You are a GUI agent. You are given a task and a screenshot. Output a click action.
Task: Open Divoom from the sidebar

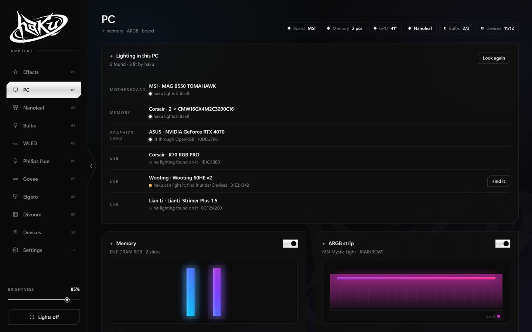[44, 214]
